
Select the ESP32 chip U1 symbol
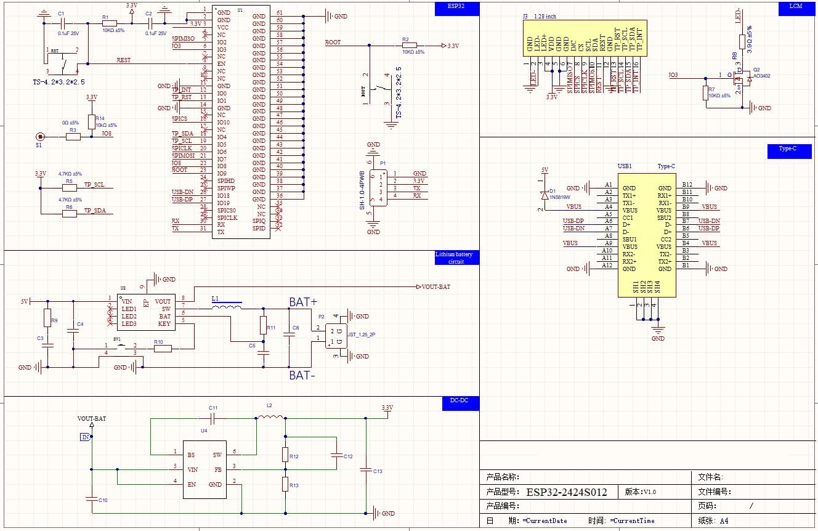[x=240, y=120]
